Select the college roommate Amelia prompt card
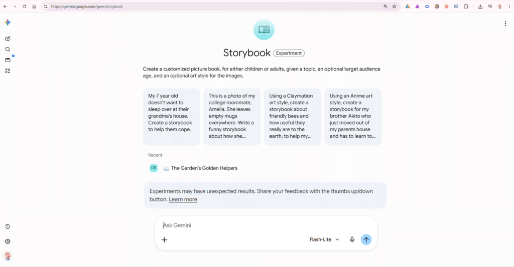Image resolution: width=514 pixels, height=267 pixels. pyautogui.click(x=232, y=117)
